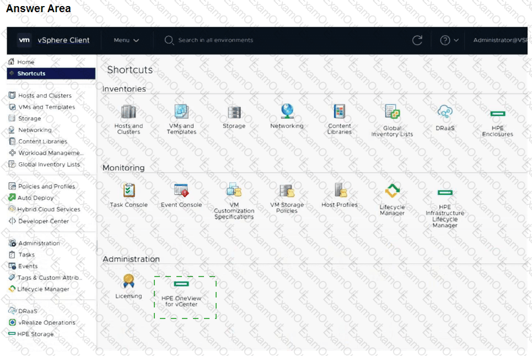Open the Event Console icon
The height and width of the screenshot is (356, 532).
[x=181, y=190]
